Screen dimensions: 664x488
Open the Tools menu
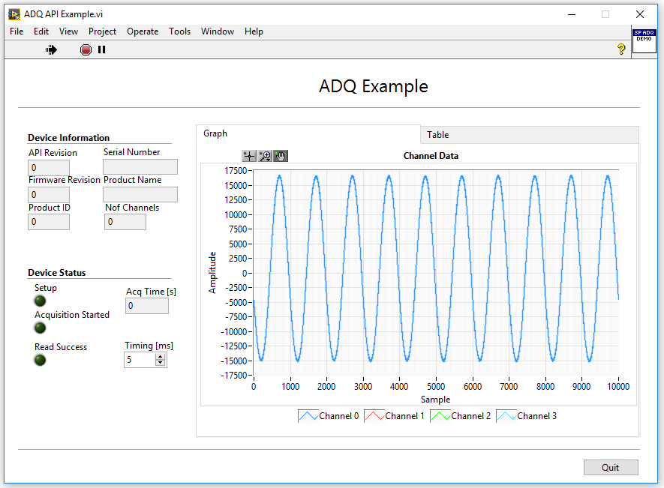click(179, 31)
